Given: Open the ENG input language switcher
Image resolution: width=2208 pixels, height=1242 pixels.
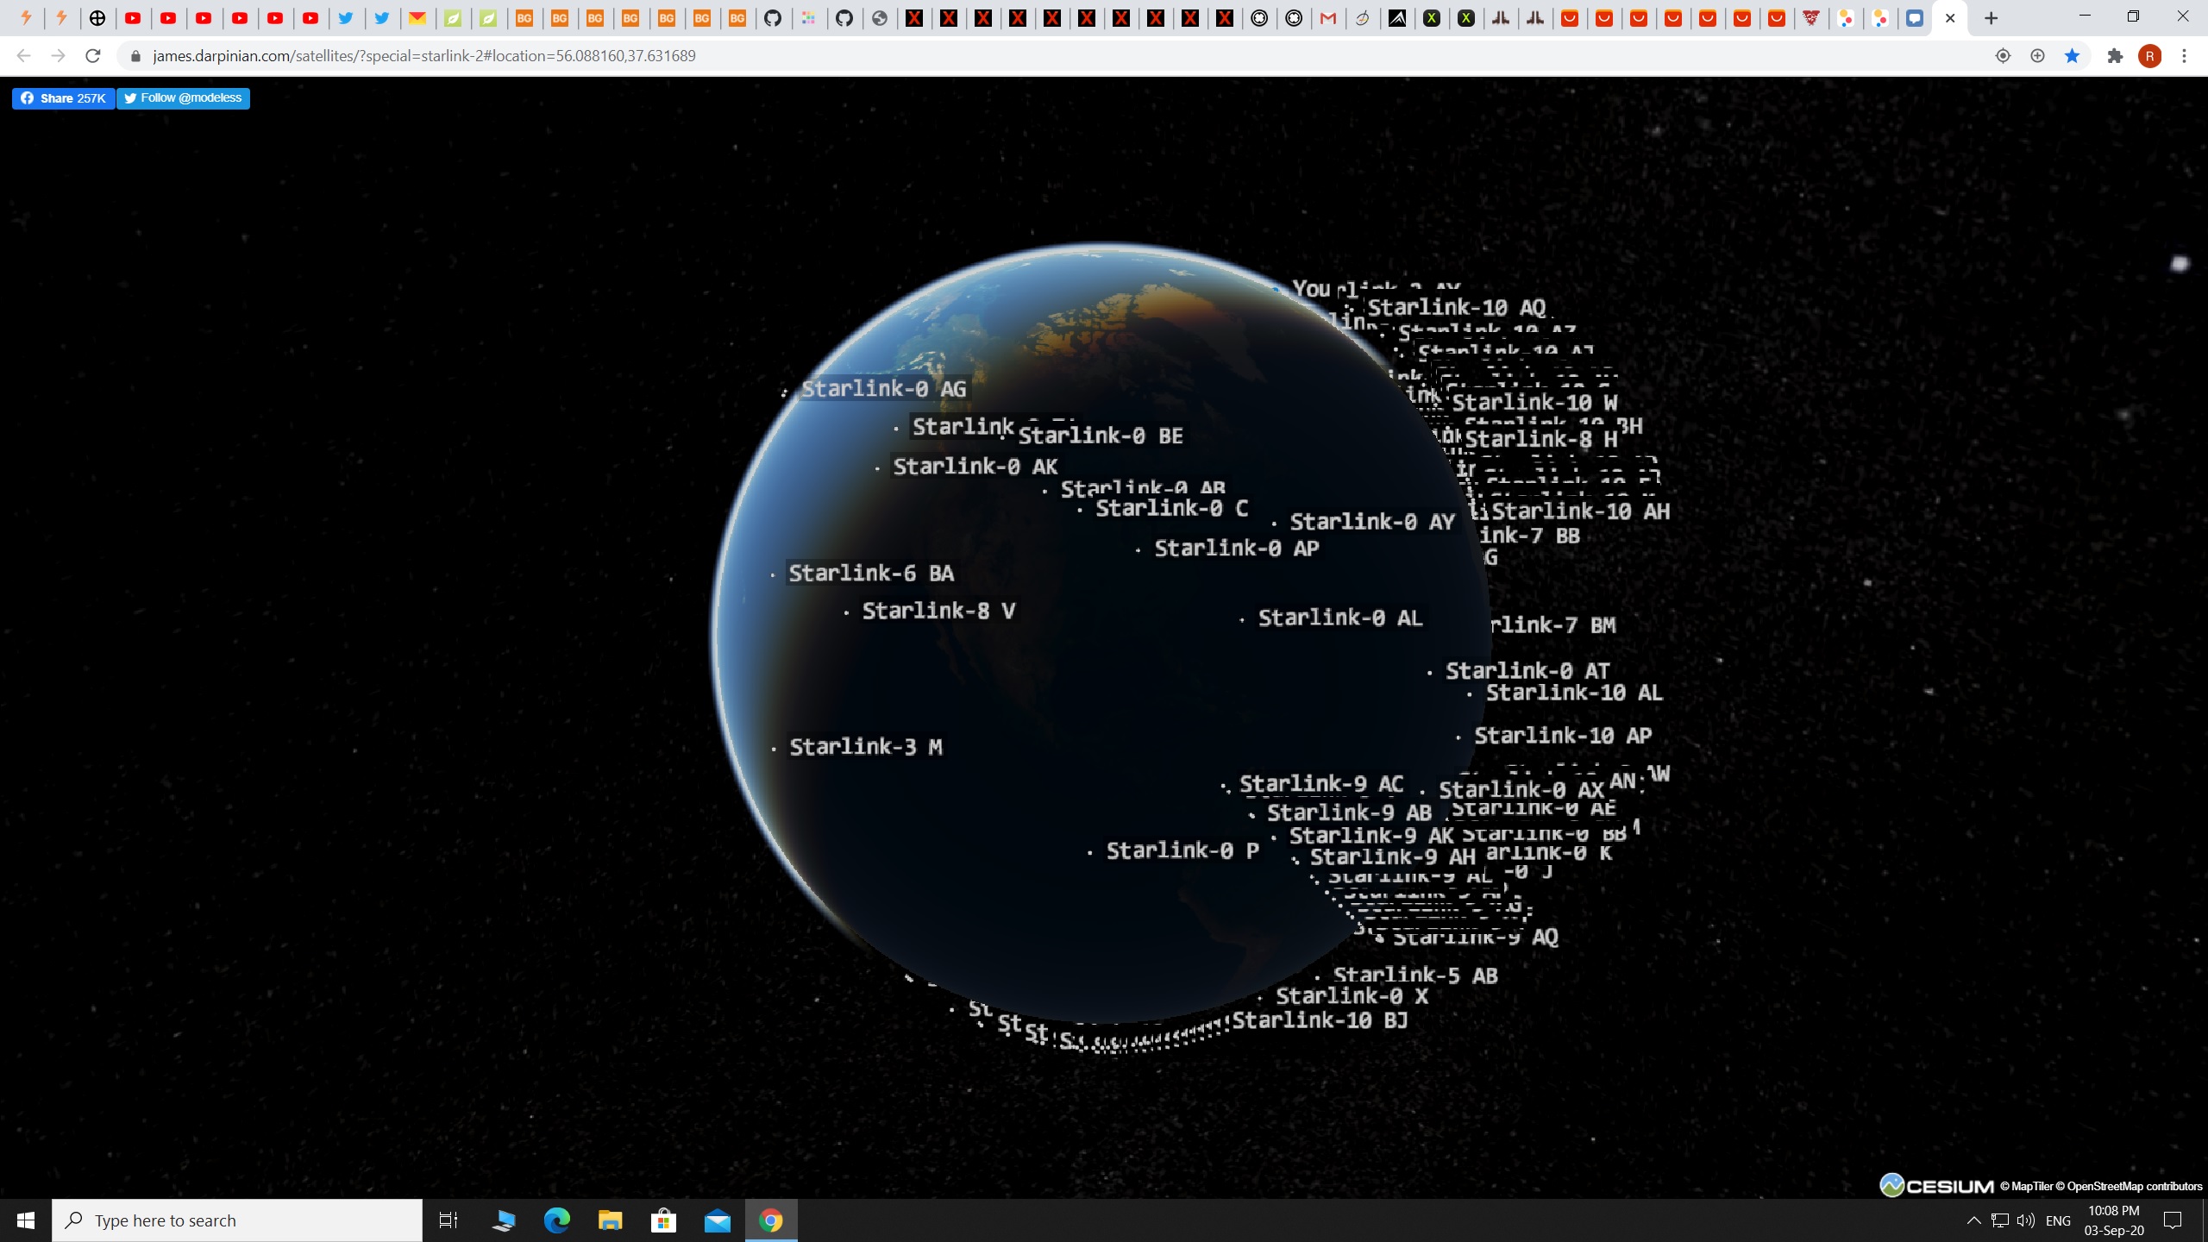Looking at the screenshot, I should coord(2058,1220).
